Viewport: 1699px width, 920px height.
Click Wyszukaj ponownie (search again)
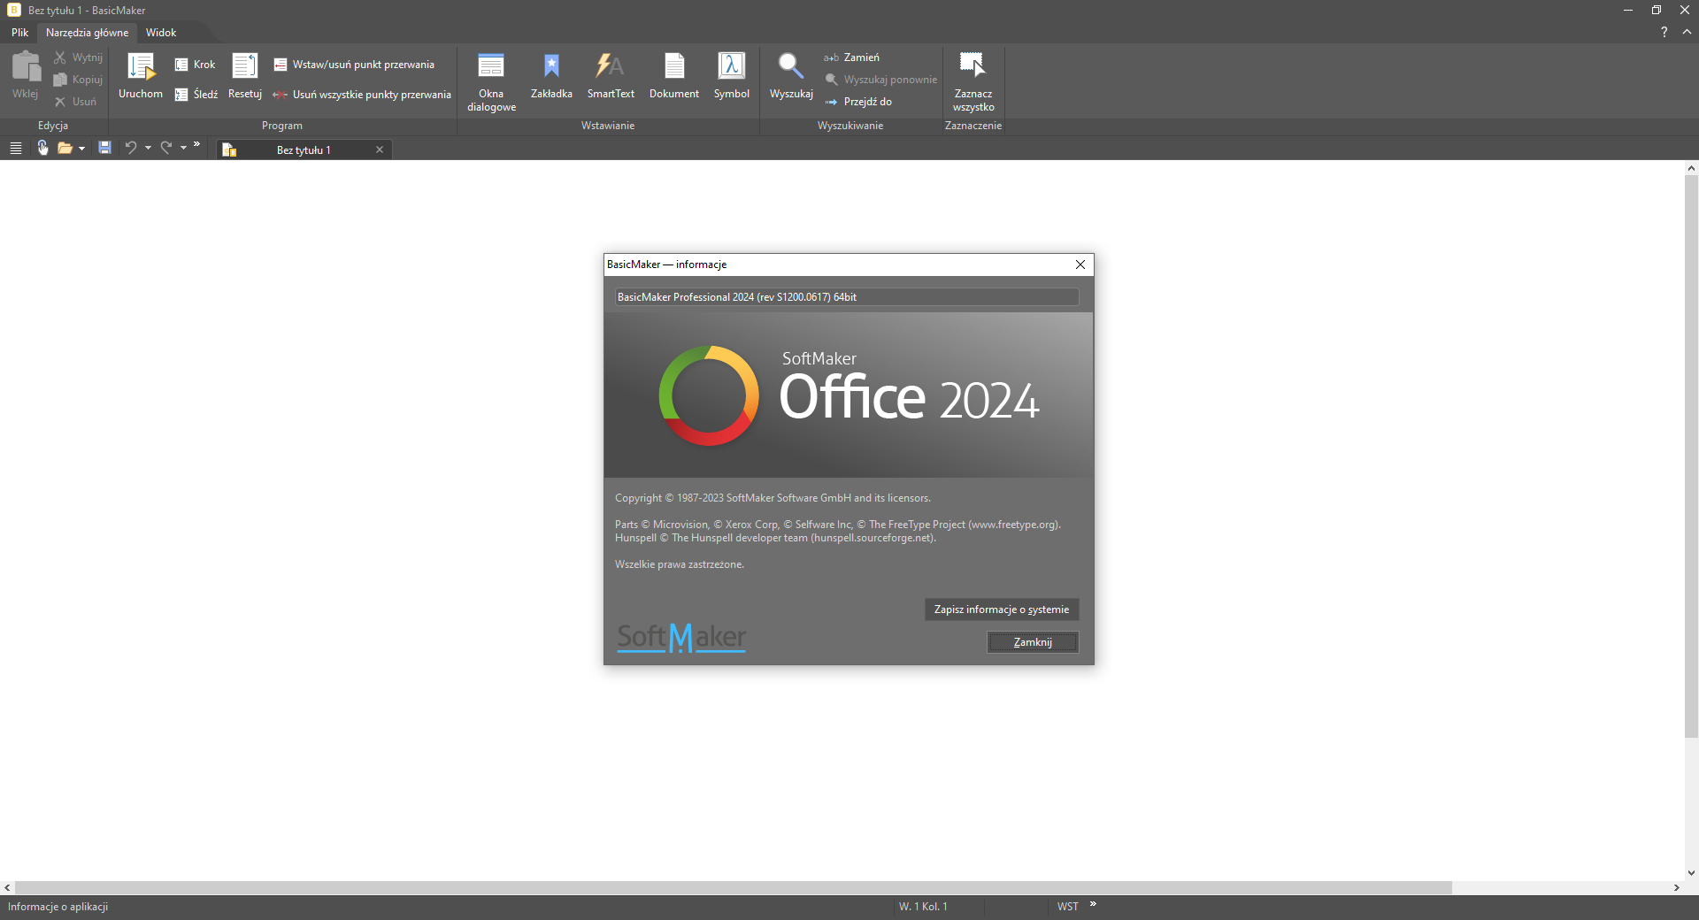click(x=880, y=80)
